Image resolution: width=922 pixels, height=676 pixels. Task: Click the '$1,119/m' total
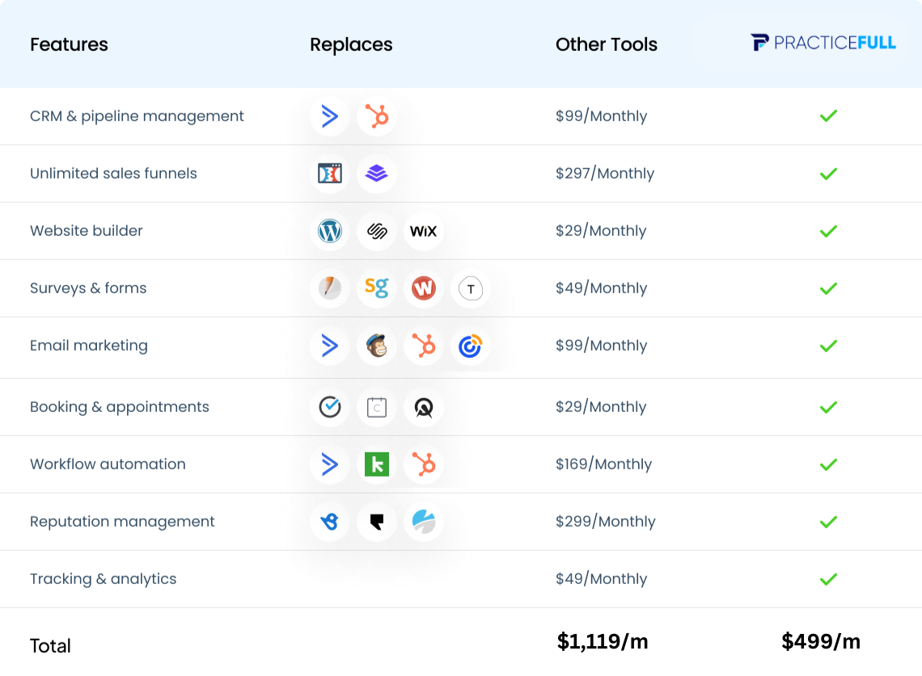tap(602, 641)
